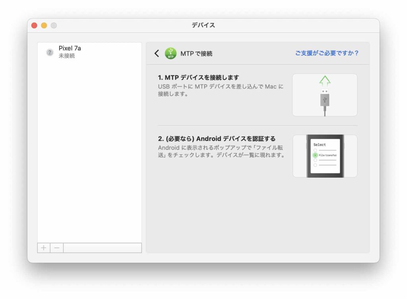
Task: Click the bottom radio button in the phone illustration
Action: point(315,165)
